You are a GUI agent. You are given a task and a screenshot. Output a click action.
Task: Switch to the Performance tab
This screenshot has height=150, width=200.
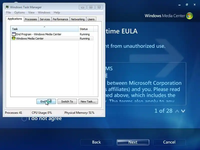(x=60, y=19)
